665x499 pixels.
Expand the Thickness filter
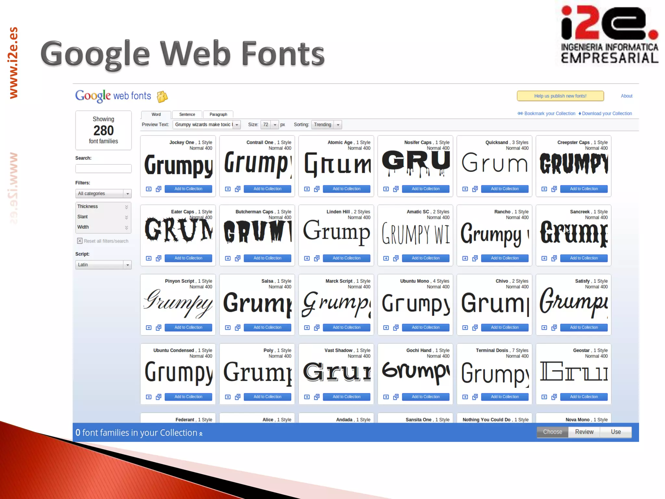126,207
